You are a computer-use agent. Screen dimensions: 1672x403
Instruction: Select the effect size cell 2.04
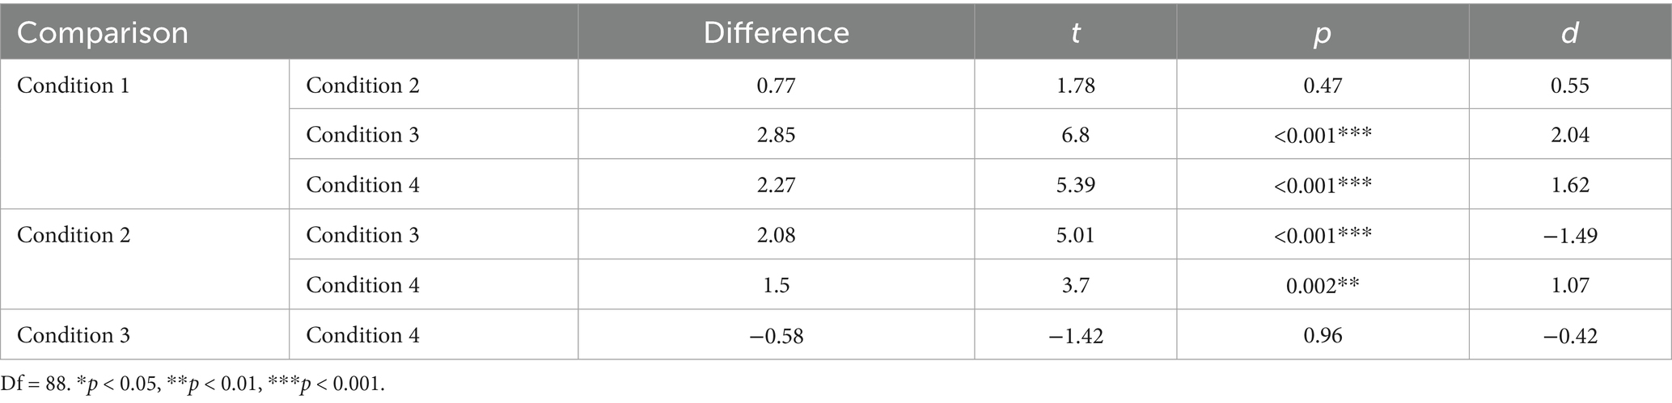click(1569, 135)
